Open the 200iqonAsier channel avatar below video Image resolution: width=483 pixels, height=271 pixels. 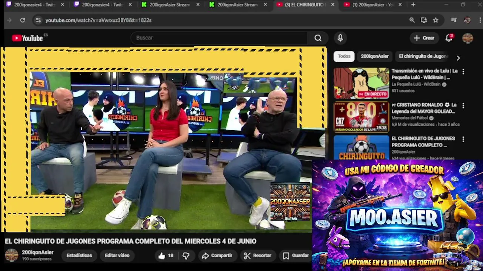pyautogui.click(x=11, y=255)
